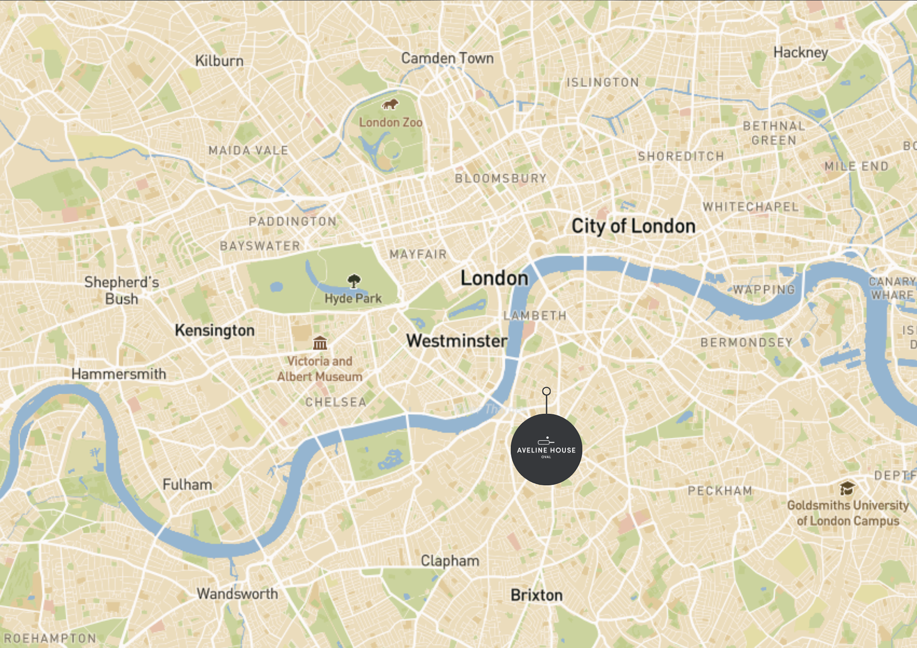Click the Bermondsey district label

746,342
